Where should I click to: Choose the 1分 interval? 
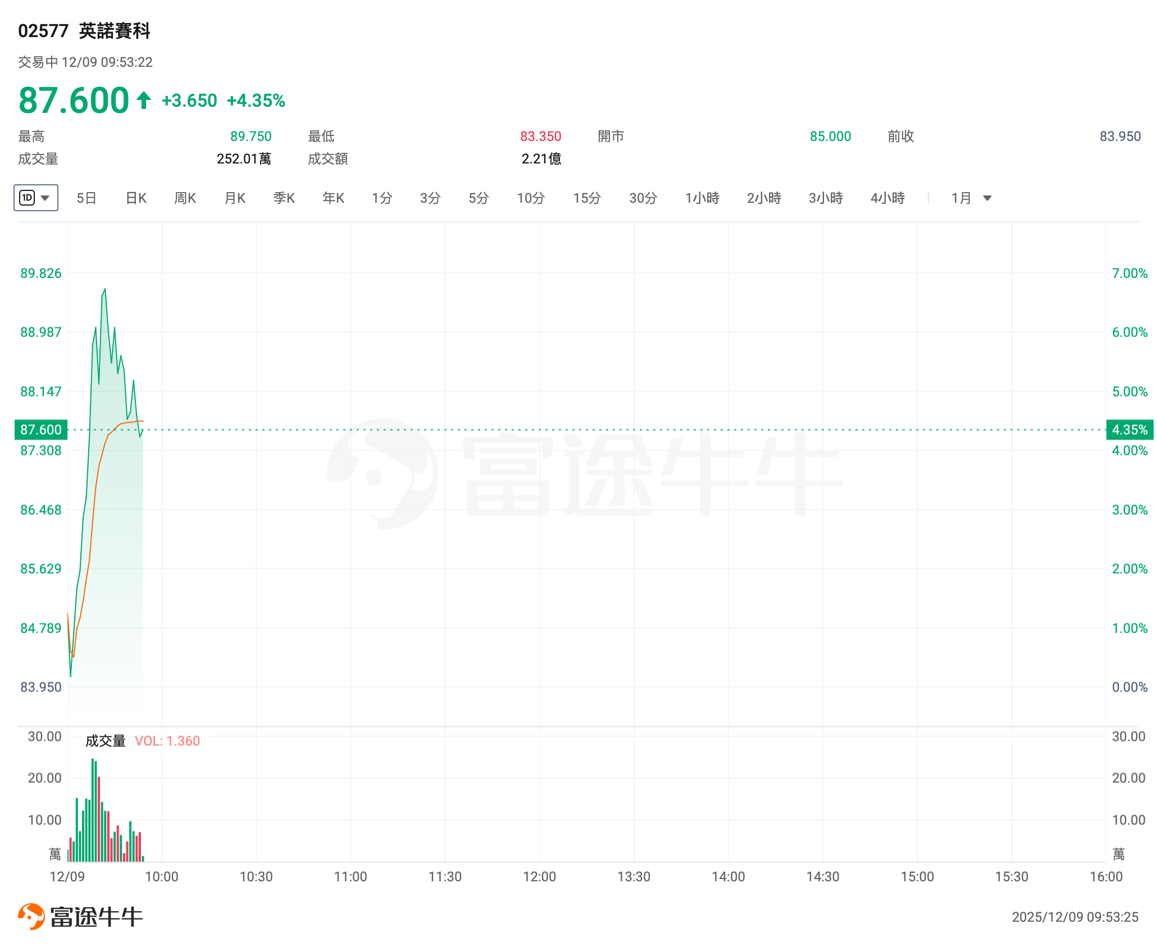[x=382, y=198]
